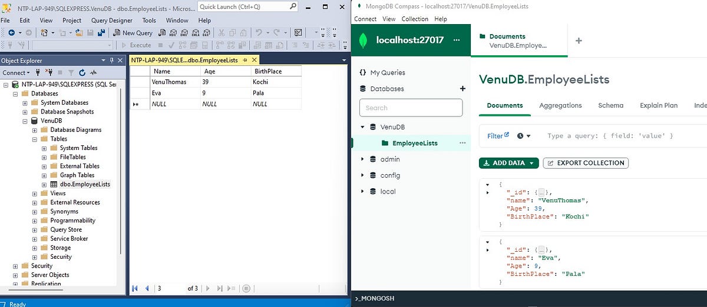Click the Undo icon in SSMS toolbar

(259, 33)
